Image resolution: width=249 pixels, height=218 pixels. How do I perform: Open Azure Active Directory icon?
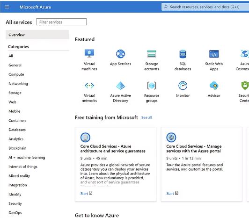click(x=120, y=86)
